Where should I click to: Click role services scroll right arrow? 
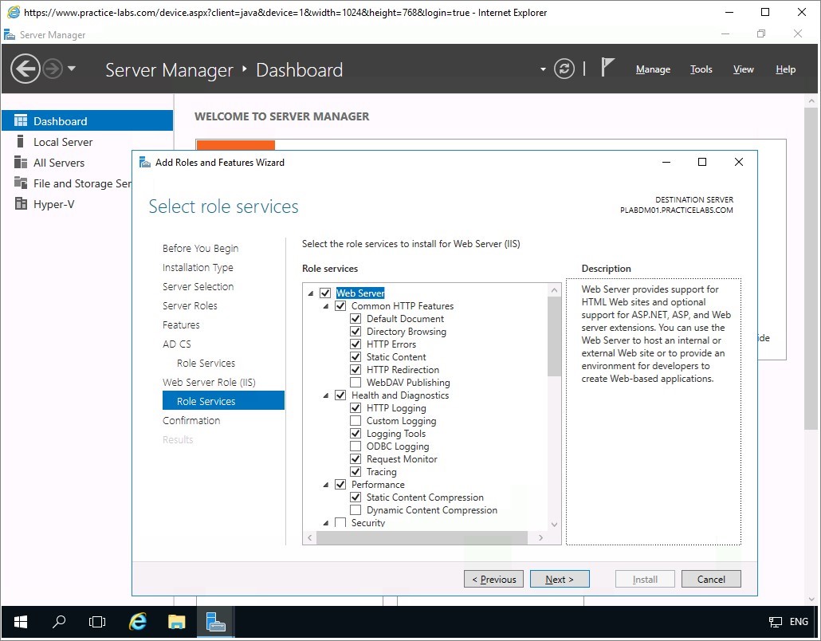tap(541, 538)
